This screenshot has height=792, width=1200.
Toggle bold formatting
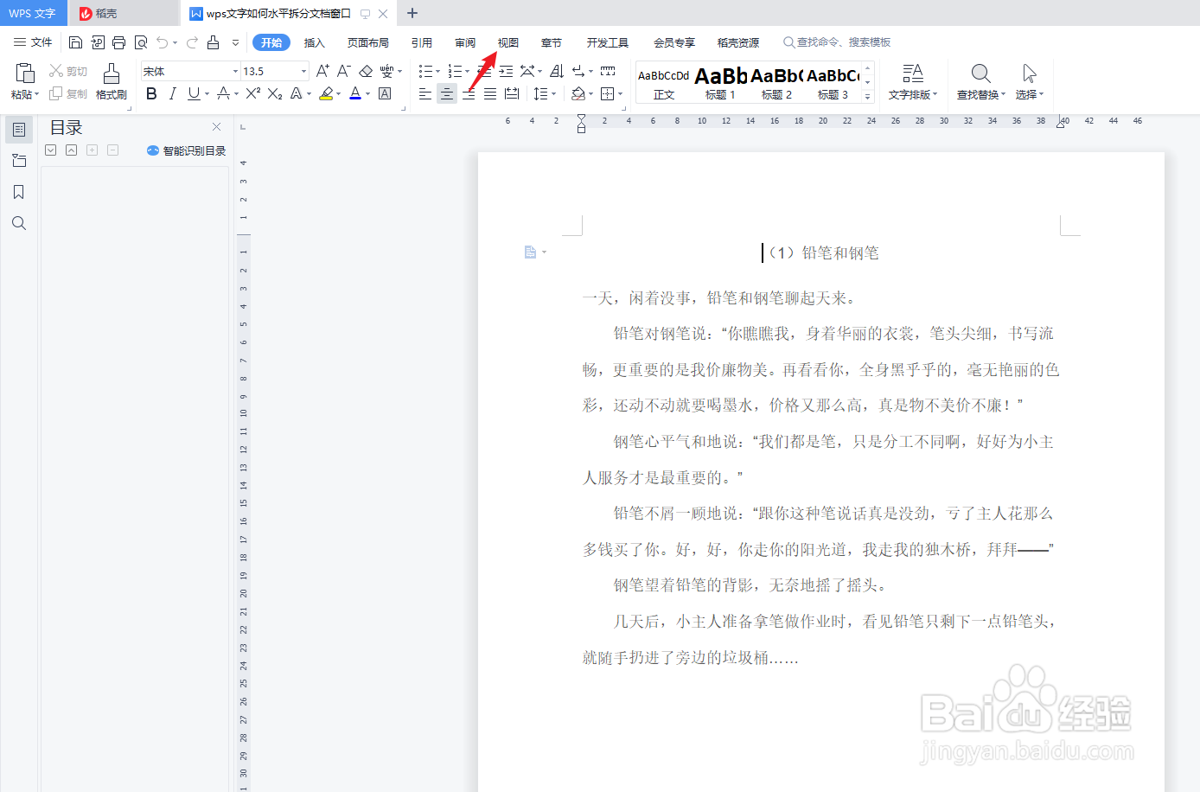click(151, 93)
